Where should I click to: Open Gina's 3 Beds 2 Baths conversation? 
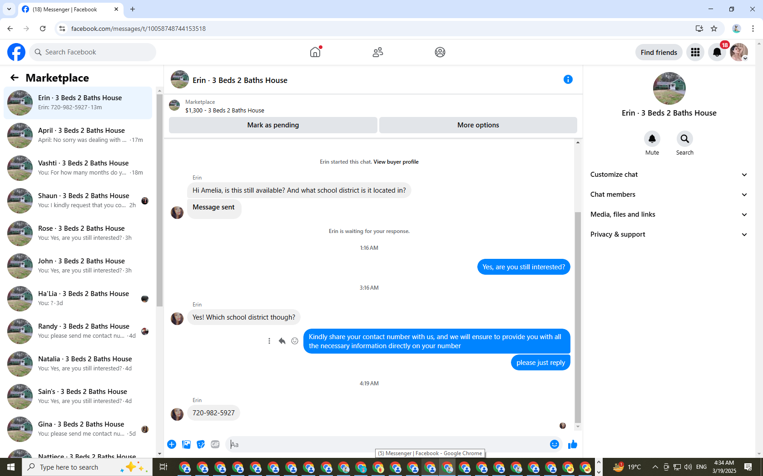tap(78, 429)
